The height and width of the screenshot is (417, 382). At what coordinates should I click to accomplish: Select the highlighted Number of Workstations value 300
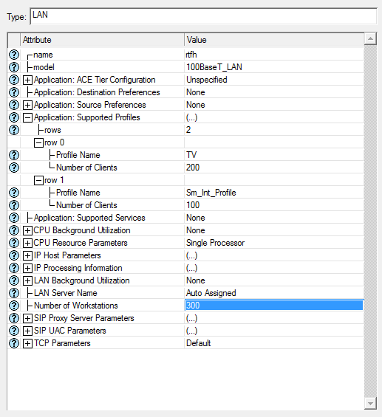click(274, 306)
